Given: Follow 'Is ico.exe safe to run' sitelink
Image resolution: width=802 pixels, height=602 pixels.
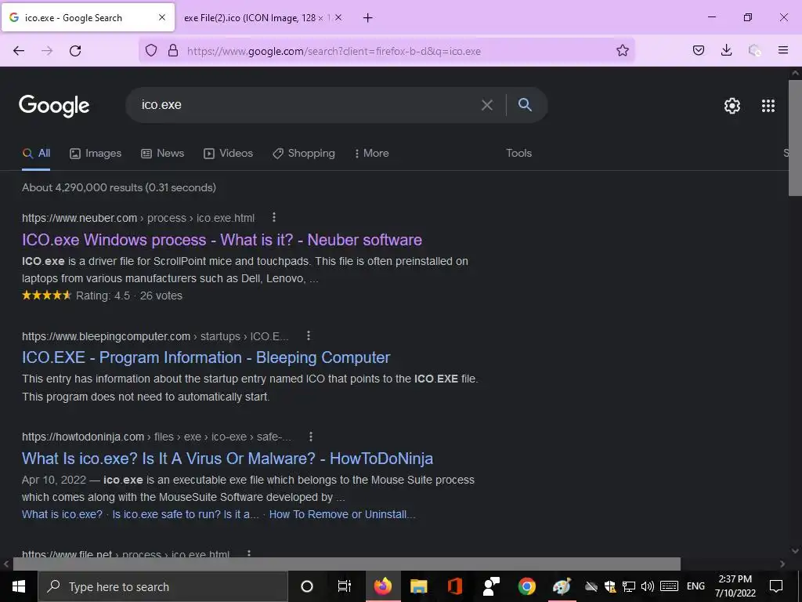Looking at the screenshot, I should 186,514.
